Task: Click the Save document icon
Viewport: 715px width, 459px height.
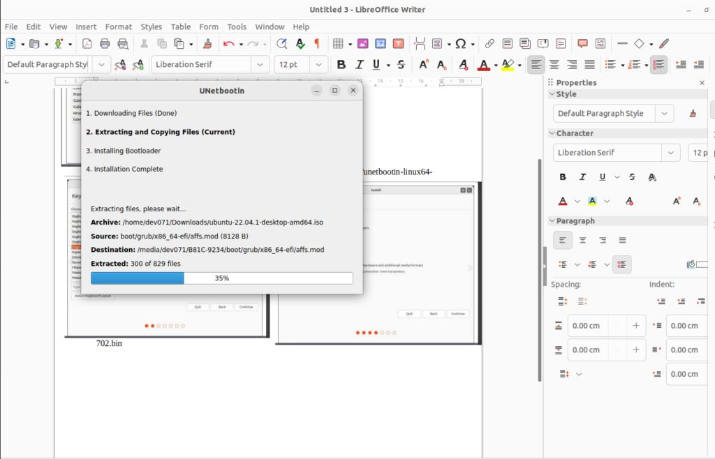Action: pos(59,44)
